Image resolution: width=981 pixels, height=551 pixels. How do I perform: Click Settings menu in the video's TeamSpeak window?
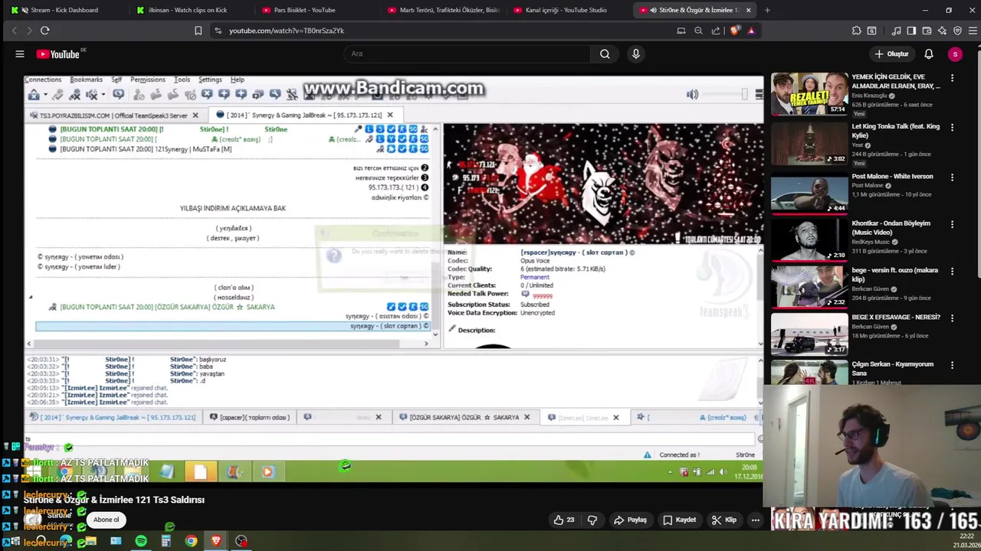pos(210,80)
